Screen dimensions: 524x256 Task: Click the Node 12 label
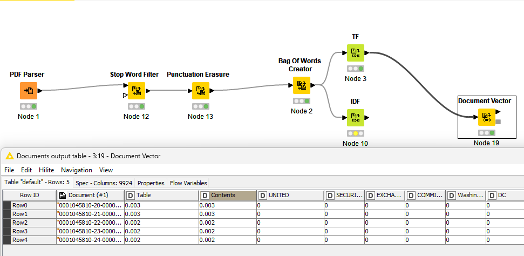point(137,117)
